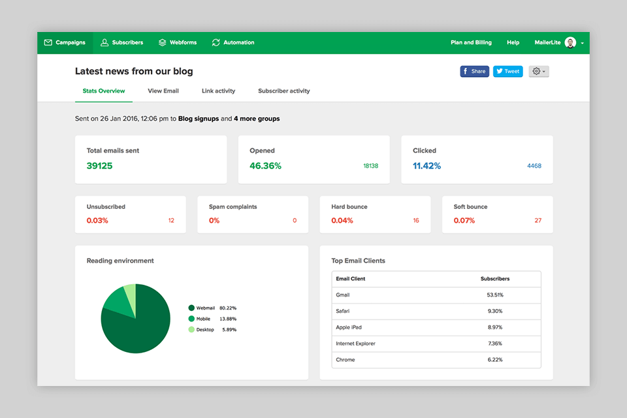
Task: Click the Mobile 13.88% legend value
Action: tap(228, 319)
